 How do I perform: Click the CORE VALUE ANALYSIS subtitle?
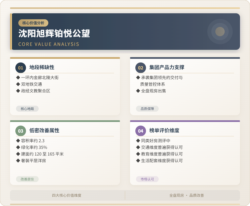click(x=49, y=44)
